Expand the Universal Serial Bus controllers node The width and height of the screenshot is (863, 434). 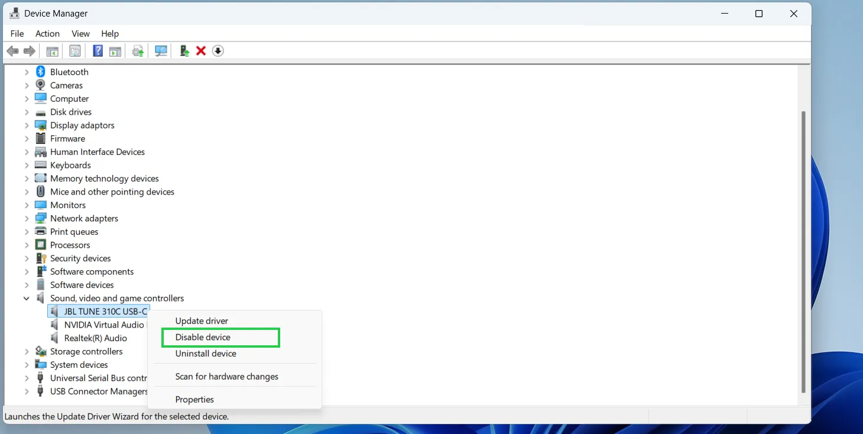coord(27,378)
